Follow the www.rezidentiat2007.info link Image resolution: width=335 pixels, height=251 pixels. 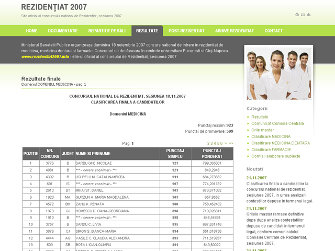click(x=45, y=56)
